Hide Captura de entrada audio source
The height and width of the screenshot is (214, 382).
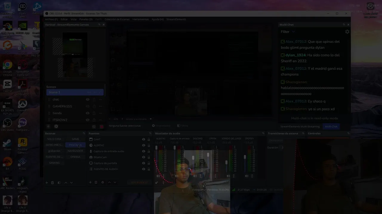(144, 151)
